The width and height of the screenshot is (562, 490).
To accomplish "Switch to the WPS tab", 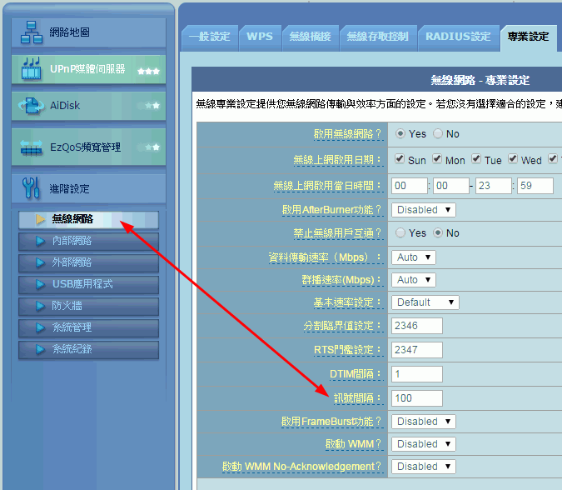I will (260, 37).
